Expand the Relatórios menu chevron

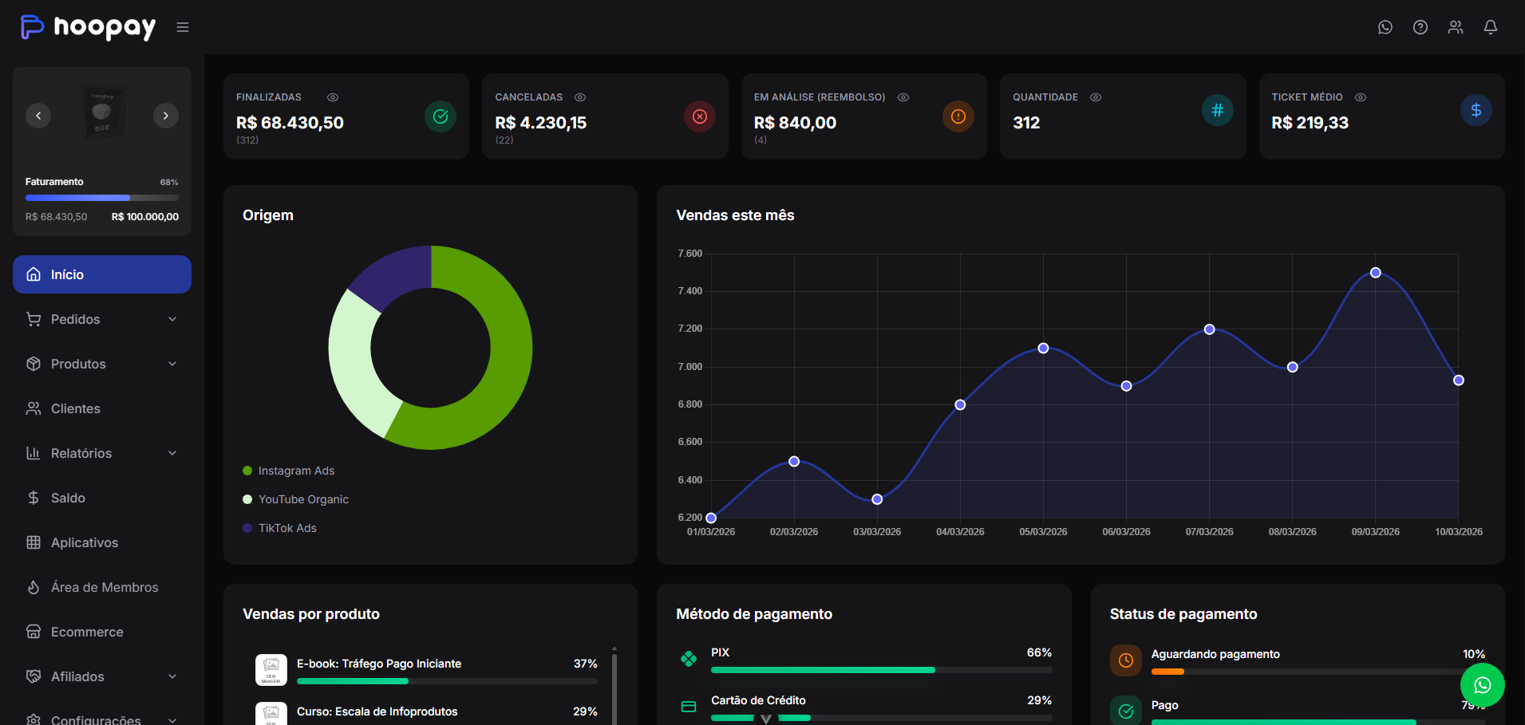tap(172, 453)
